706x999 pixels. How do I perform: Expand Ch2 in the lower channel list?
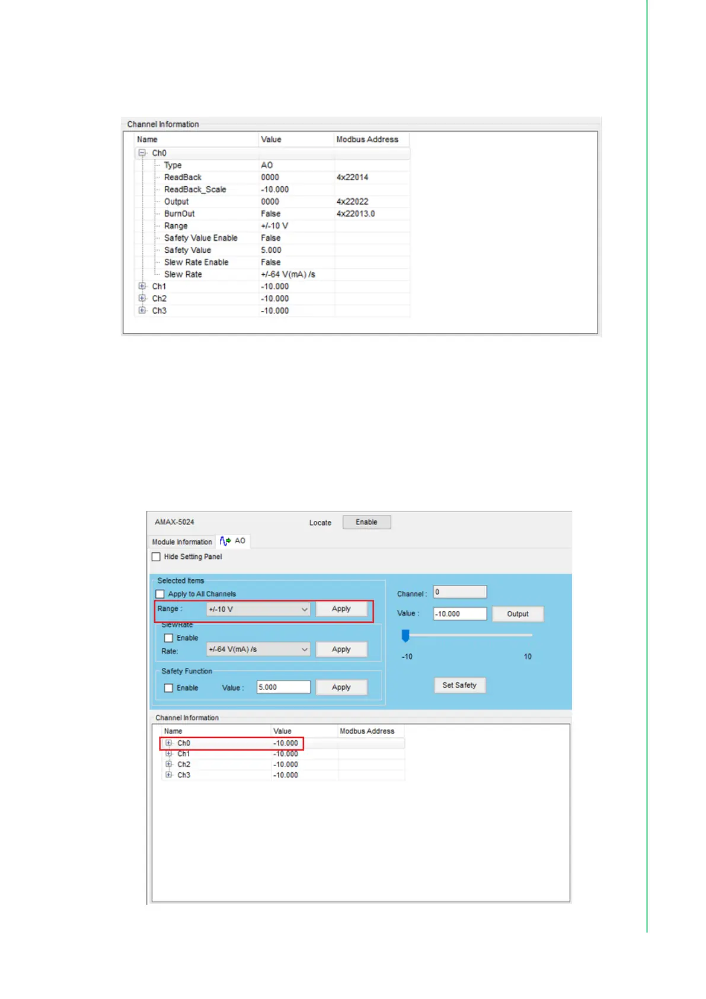click(x=169, y=765)
